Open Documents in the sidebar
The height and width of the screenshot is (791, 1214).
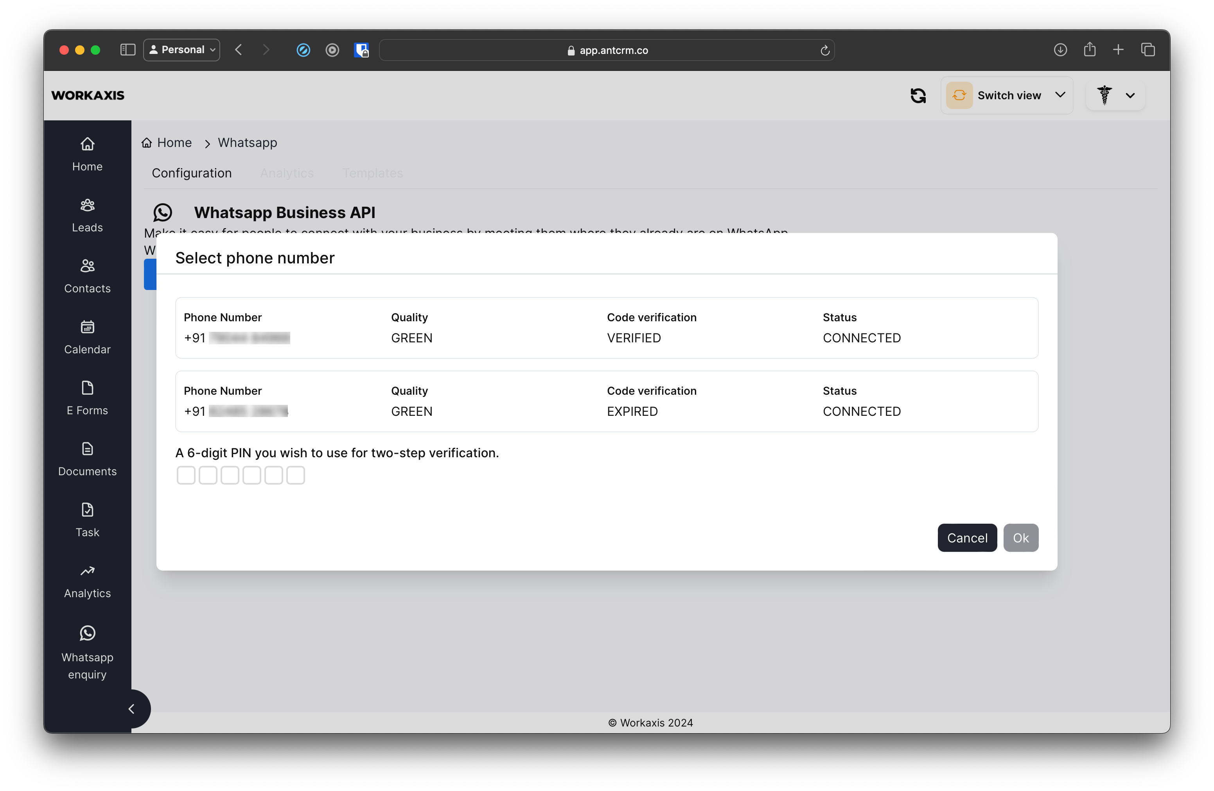click(87, 459)
